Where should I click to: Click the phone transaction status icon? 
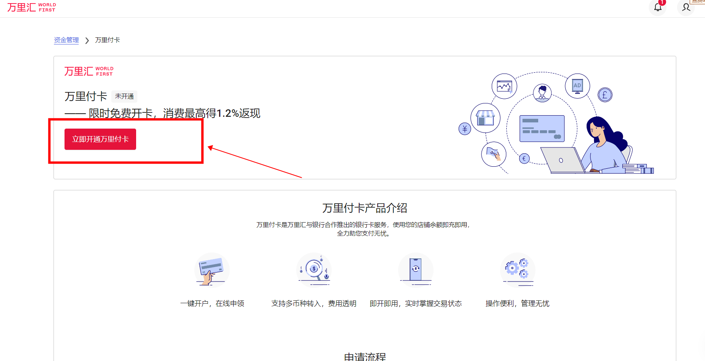[x=415, y=270]
